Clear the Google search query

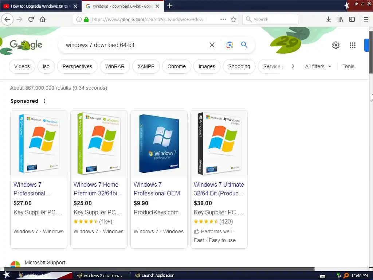pos(212,45)
